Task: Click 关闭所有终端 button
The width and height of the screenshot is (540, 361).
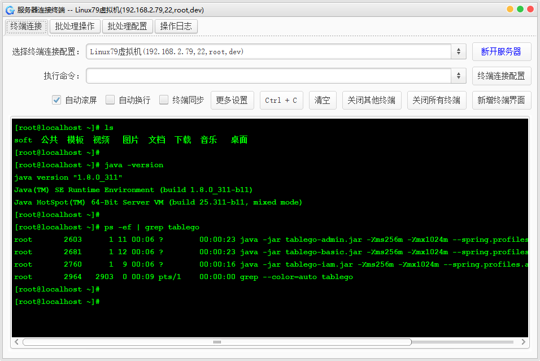Action: click(437, 100)
